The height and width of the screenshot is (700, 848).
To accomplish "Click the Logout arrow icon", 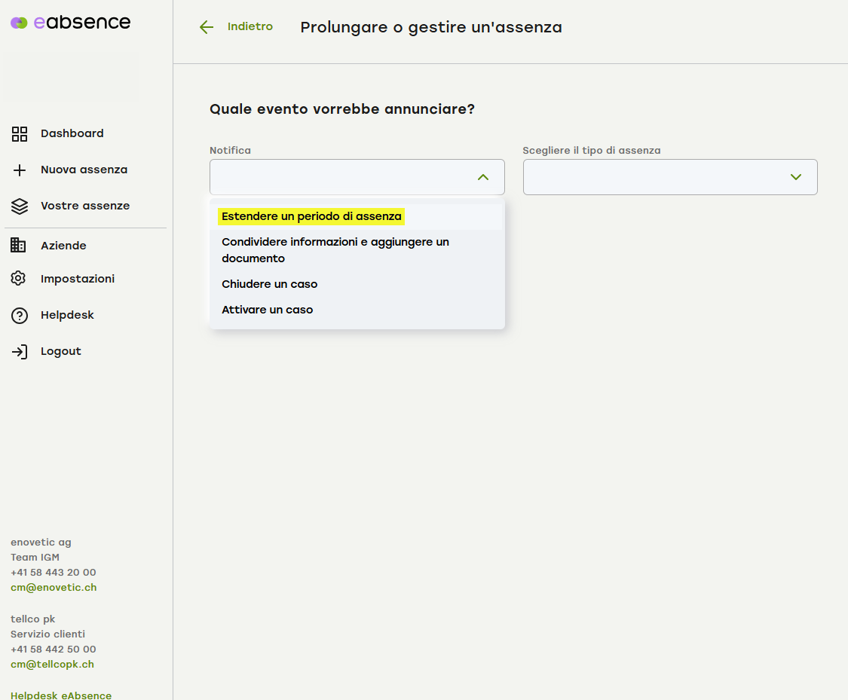I will coord(20,352).
